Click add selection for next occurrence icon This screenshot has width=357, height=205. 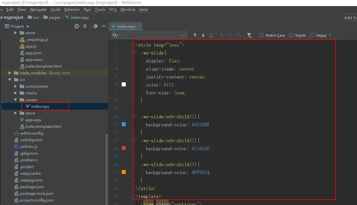pos(222,35)
